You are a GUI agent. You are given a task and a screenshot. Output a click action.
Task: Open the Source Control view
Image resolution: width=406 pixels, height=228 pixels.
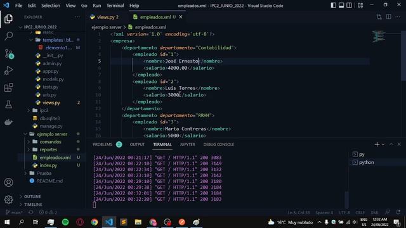[9, 53]
